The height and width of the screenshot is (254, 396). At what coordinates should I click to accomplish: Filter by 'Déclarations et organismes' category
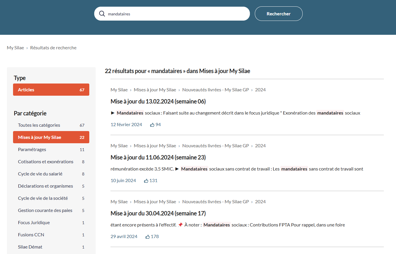point(51,186)
